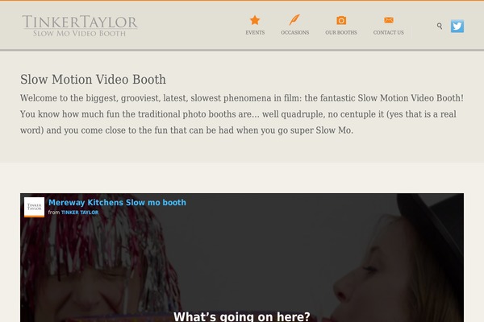Click the orange feather Occasions icon
484x322 pixels.
tap(294, 20)
